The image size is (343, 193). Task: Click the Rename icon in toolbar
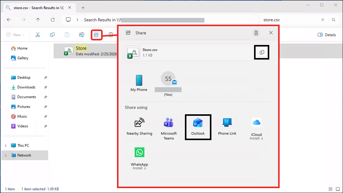82,35
